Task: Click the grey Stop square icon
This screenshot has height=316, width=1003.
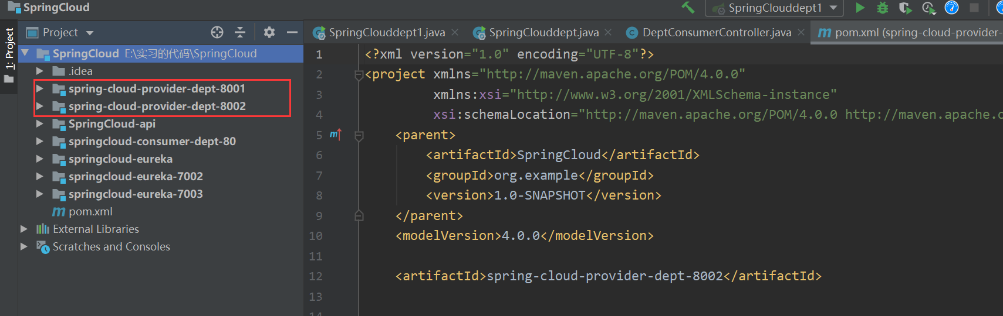Action: click(x=974, y=8)
